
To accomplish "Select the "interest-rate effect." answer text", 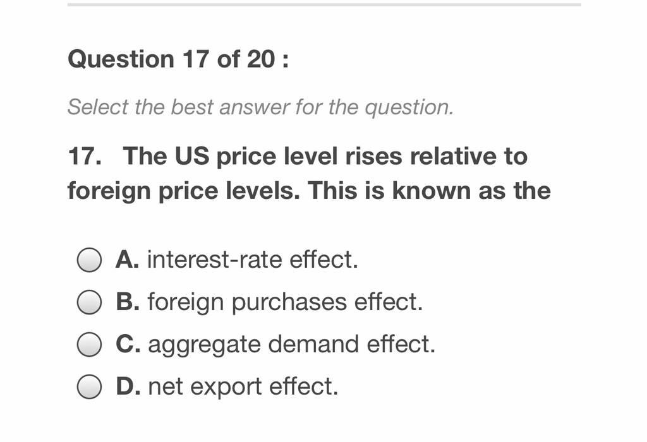I will (253, 260).
